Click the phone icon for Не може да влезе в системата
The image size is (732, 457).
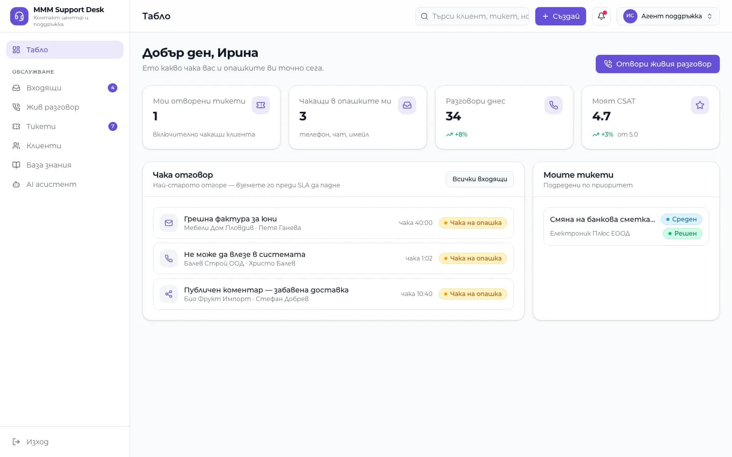[169, 258]
